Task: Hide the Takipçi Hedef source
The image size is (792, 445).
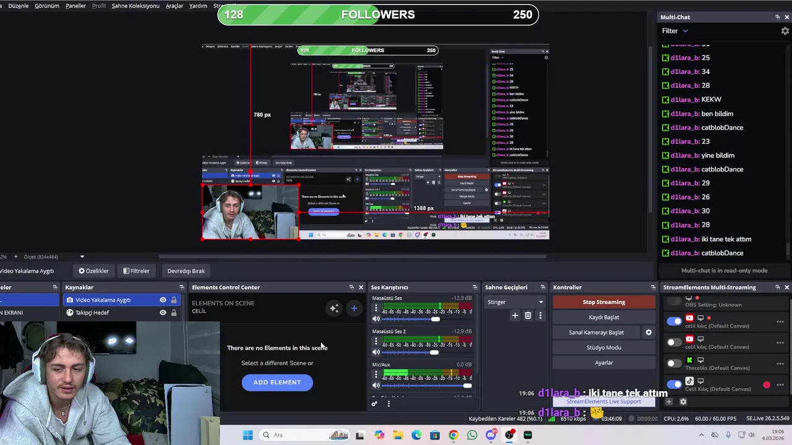Action: pos(163,313)
